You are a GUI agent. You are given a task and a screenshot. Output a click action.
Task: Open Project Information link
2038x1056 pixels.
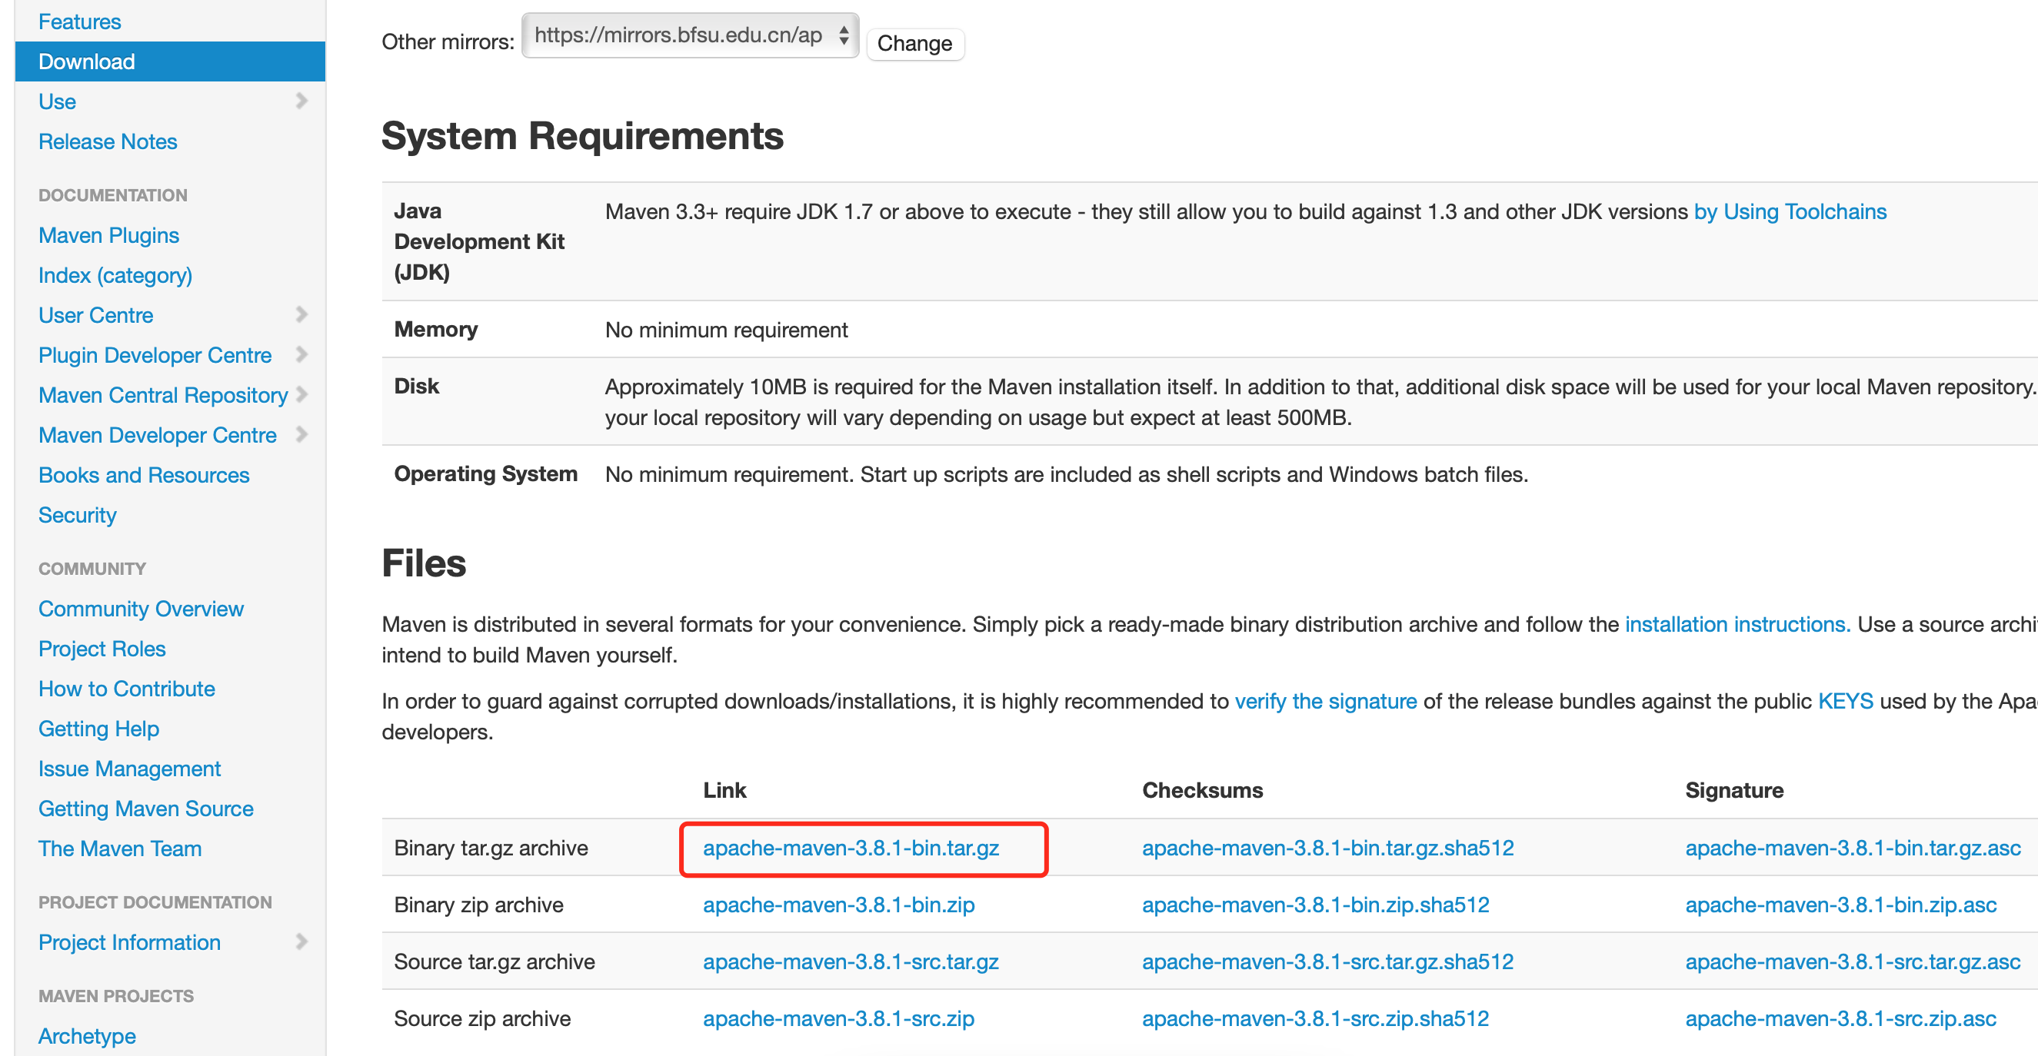tap(130, 942)
